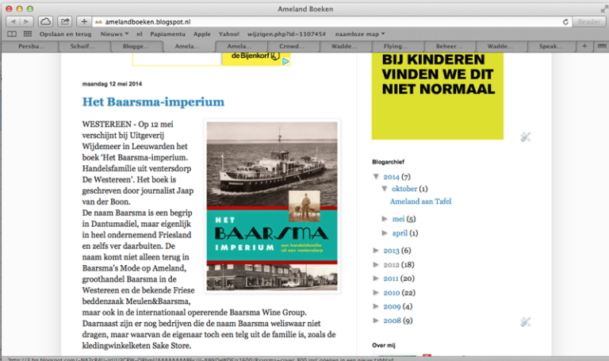Click the address bar showing amelandboeken.blogspot.nl

326,21
